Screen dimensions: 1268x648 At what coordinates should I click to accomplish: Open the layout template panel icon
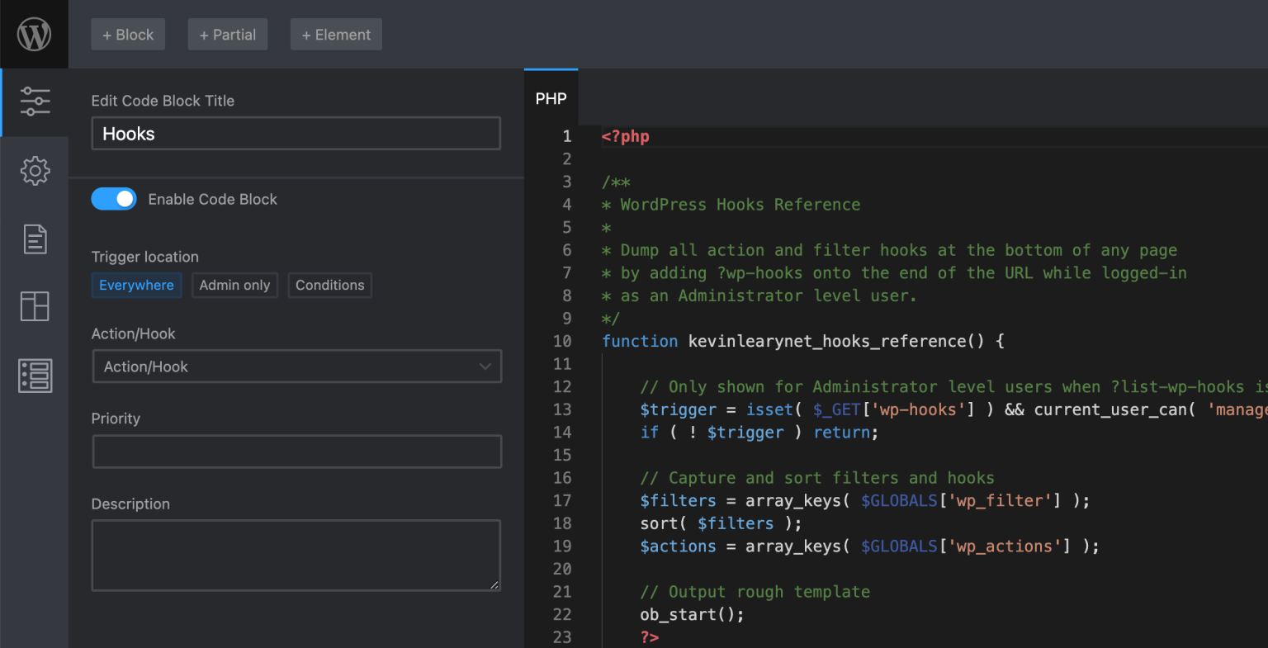(x=35, y=306)
